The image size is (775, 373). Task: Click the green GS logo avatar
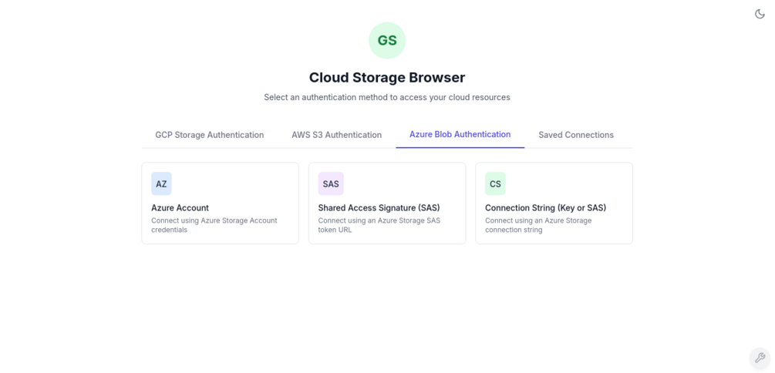(x=387, y=41)
